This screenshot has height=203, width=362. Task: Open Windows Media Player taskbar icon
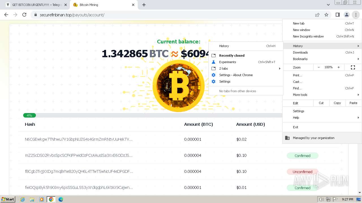42,199
